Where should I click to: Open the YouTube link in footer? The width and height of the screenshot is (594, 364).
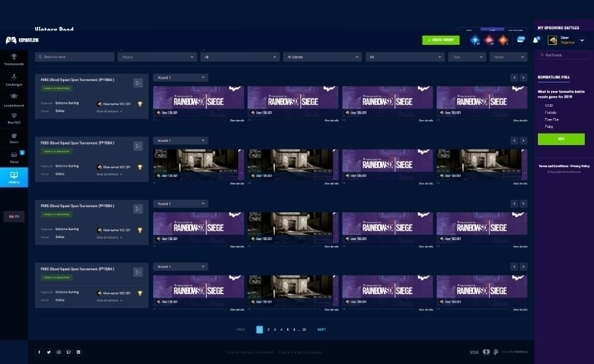[x=79, y=352]
